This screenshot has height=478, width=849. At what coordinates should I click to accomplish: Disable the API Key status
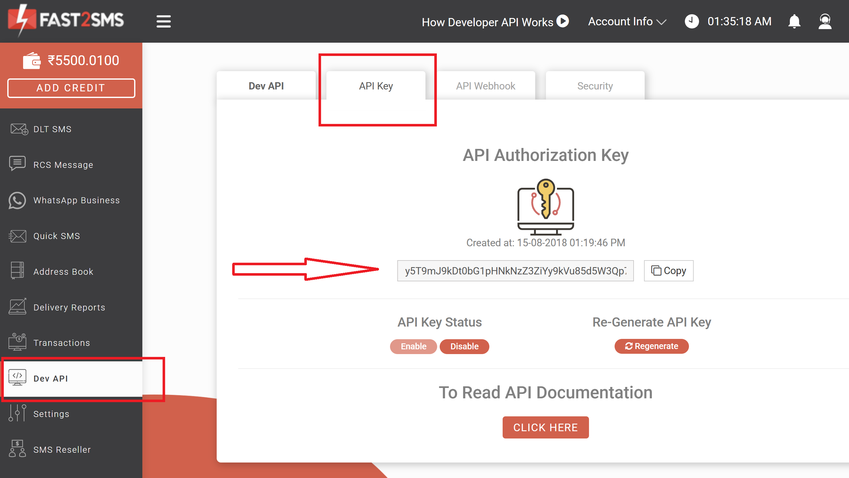tap(464, 346)
